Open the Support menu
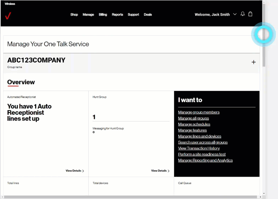This screenshot has width=278, height=199. 133,15
